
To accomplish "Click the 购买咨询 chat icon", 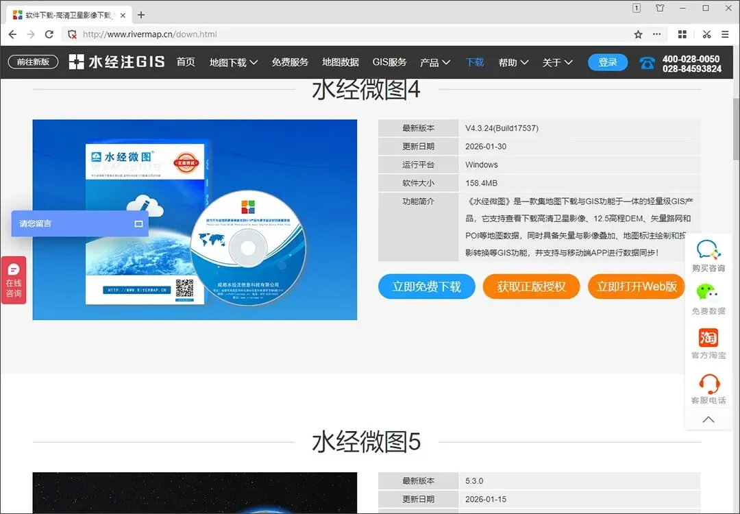I will pyautogui.click(x=708, y=249).
